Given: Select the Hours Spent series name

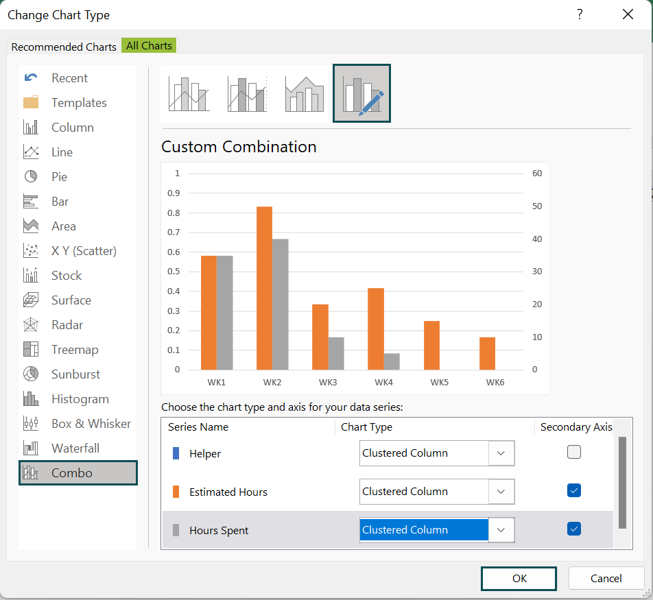Looking at the screenshot, I should point(219,531).
